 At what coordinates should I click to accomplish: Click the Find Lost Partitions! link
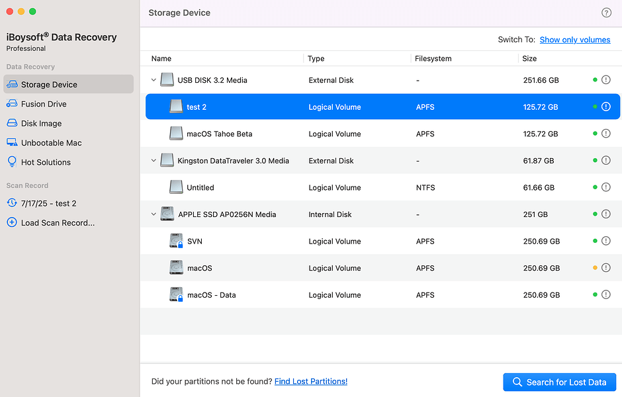coord(310,381)
